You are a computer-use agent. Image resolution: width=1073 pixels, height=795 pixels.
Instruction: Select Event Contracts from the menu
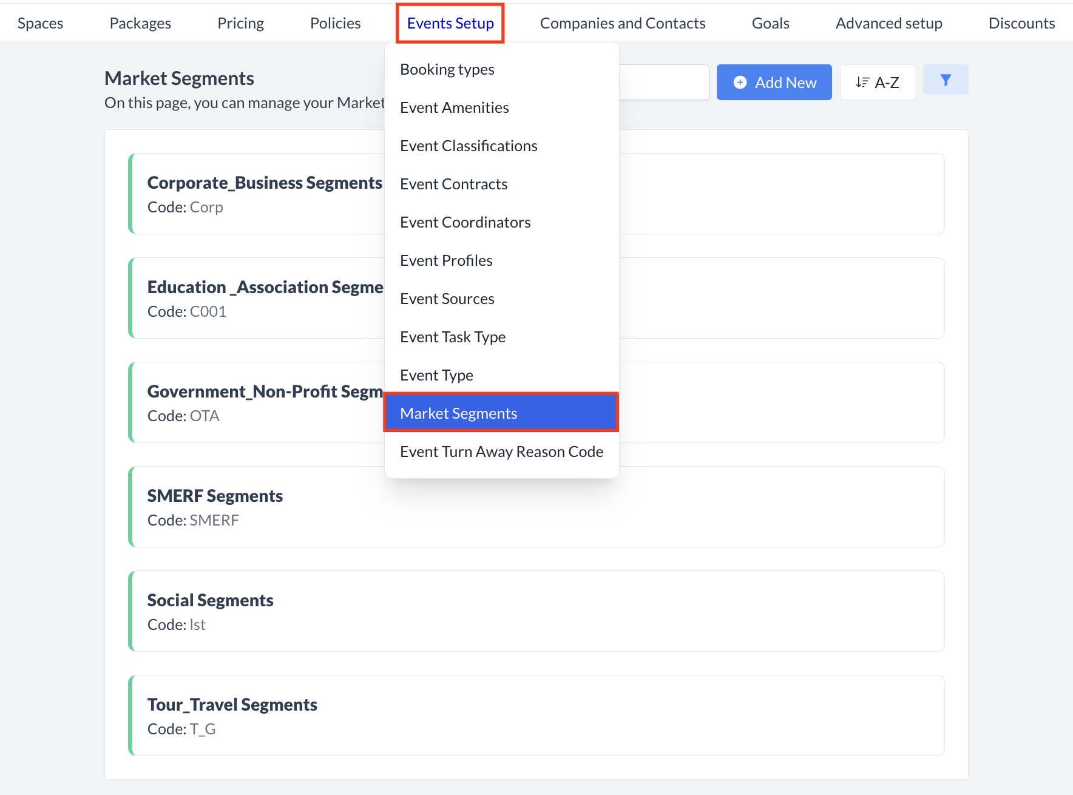coord(453,183)
